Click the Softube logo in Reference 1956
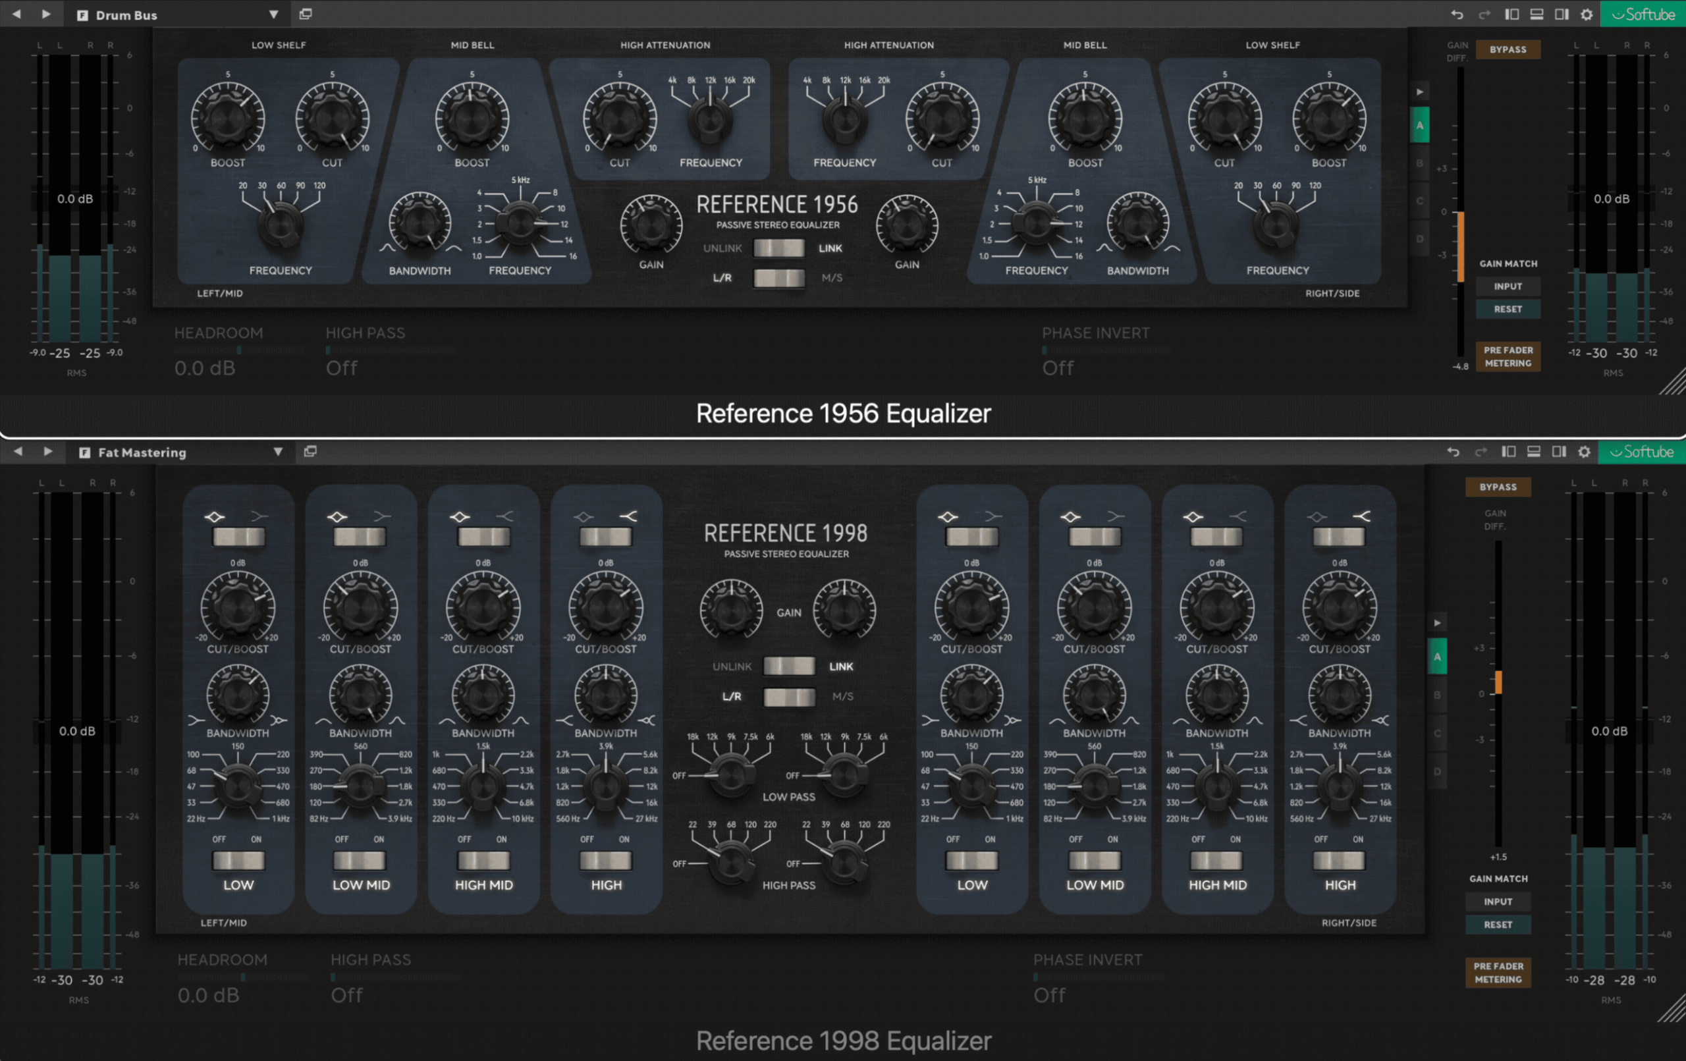This screenshot has width=1686, height=1061. (x=1643, y=14)
